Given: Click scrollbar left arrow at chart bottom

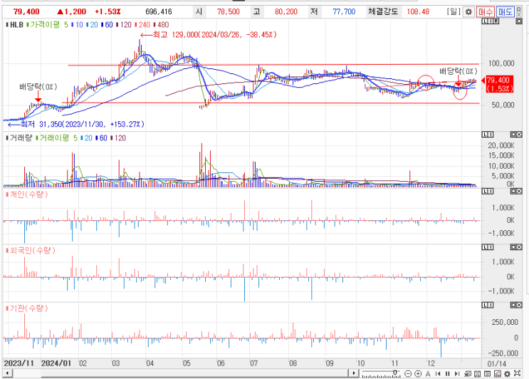Looking at the screenshot, I should click(x=7, y=373).
